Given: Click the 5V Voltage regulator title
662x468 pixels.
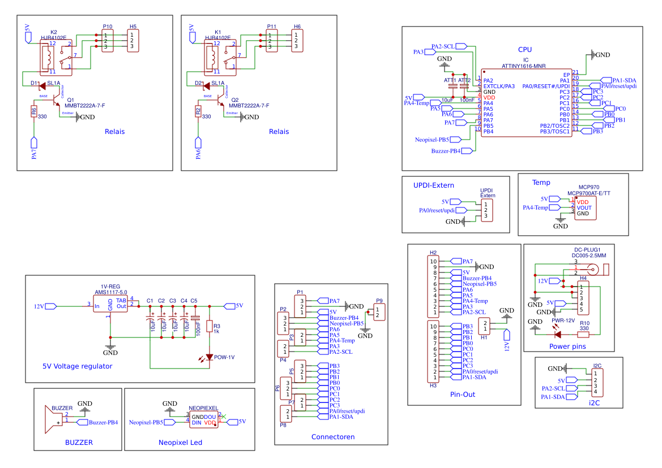Looking at the screenshot, I should (77, 366).
